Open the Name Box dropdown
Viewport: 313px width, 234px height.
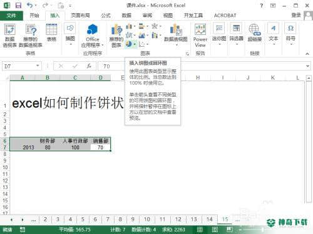click(x=38, y=66)
